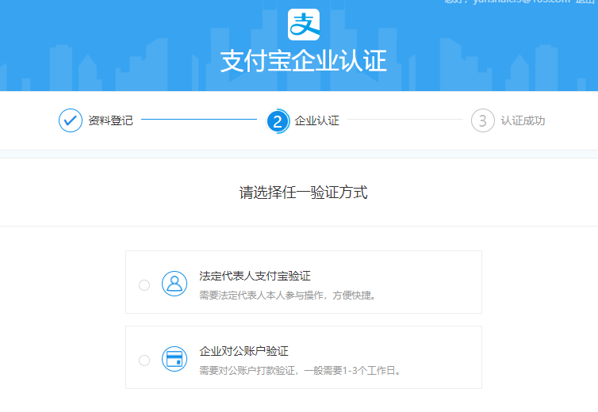Click the 请选择任一验证方式 heading
The height and width of the screenshot is (412, 598).
pos(304,192)
